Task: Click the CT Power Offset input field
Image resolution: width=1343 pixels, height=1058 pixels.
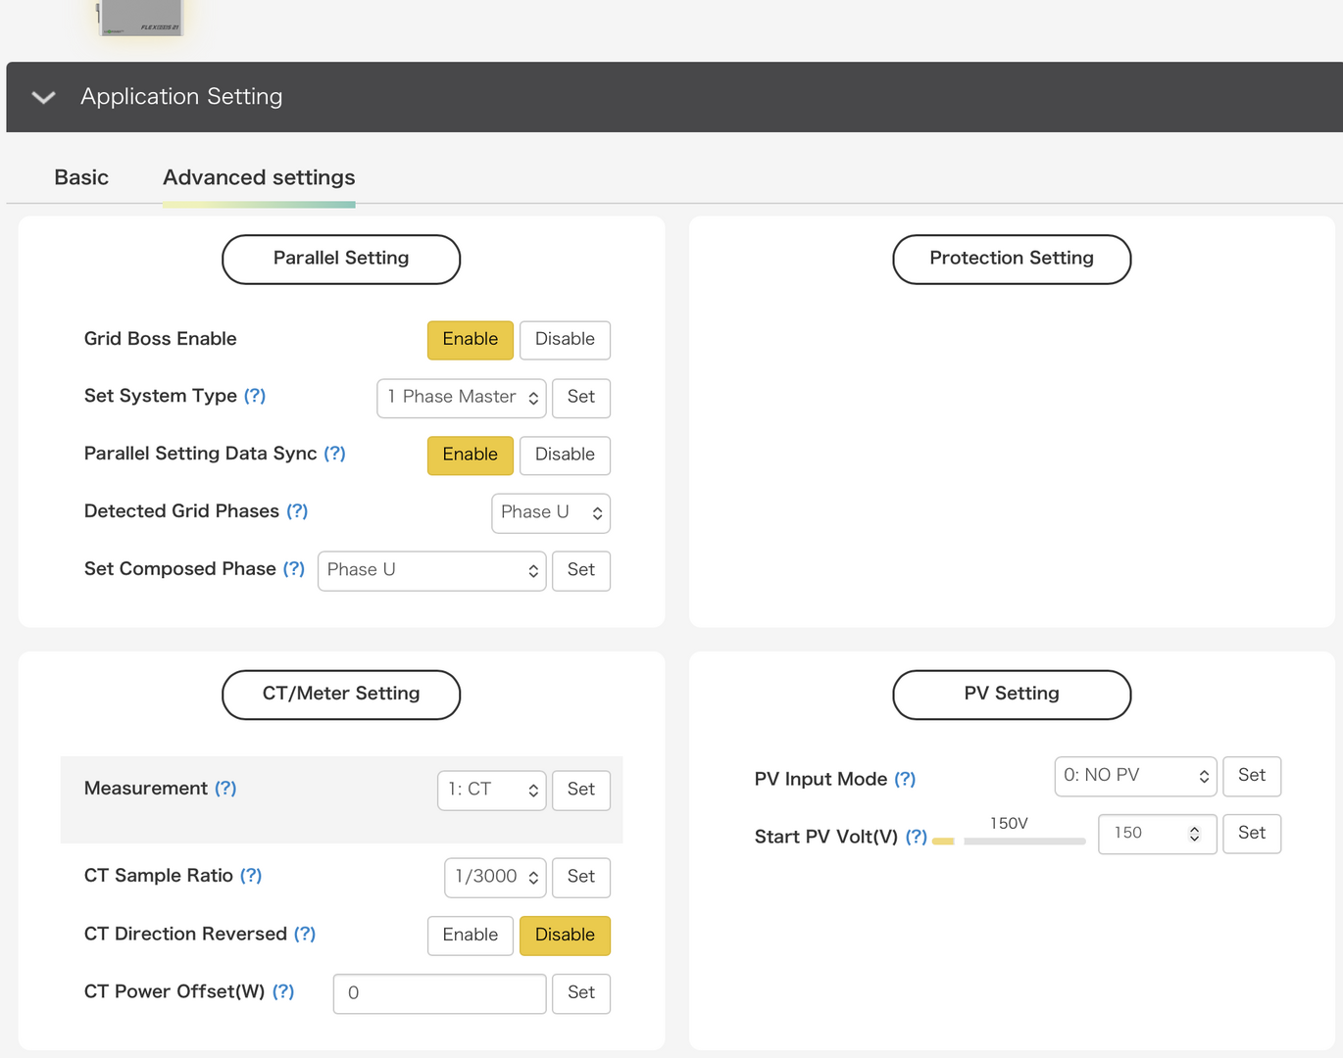Action: click(x=439, y=993)
